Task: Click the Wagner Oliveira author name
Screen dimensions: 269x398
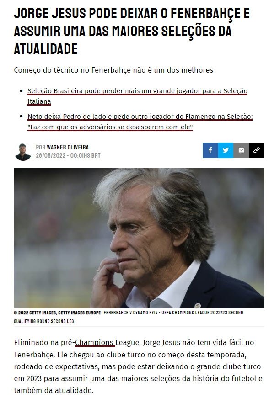Action: pos(68,147)
